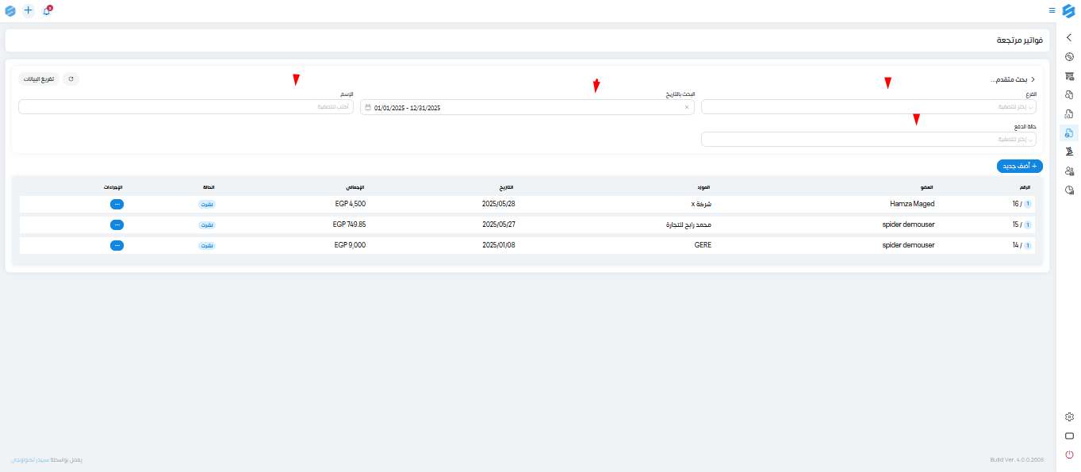1081x472 pixels.
Task: Click the screen rectangle sidebar icon
Action: pyautogui.click(x=1069, y=436)
